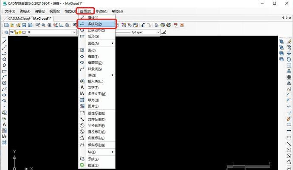The width and height of the screenshot is (293, 170).
Task: Open the layer dropdown showing 0
Action: [x=43, y=32]
